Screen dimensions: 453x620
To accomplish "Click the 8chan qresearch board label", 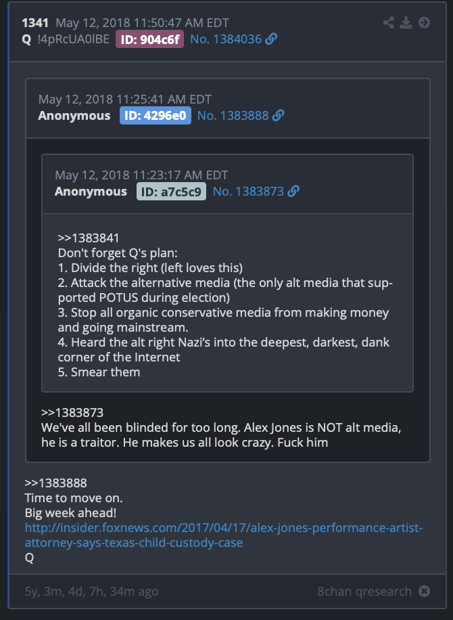I will coord(364,591).
